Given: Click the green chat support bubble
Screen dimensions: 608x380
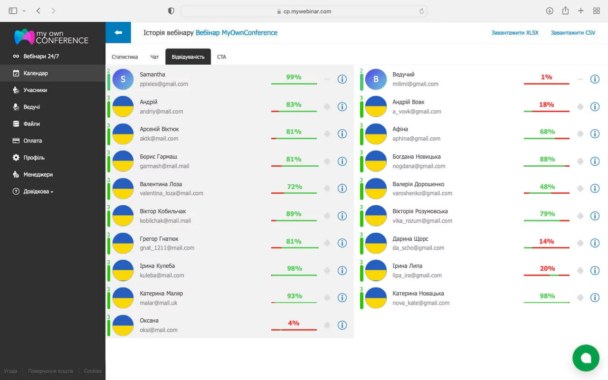Looking at the screenshot, I should [x=586, y=358].
